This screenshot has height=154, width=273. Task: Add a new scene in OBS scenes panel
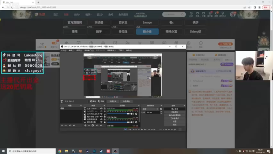62,125
